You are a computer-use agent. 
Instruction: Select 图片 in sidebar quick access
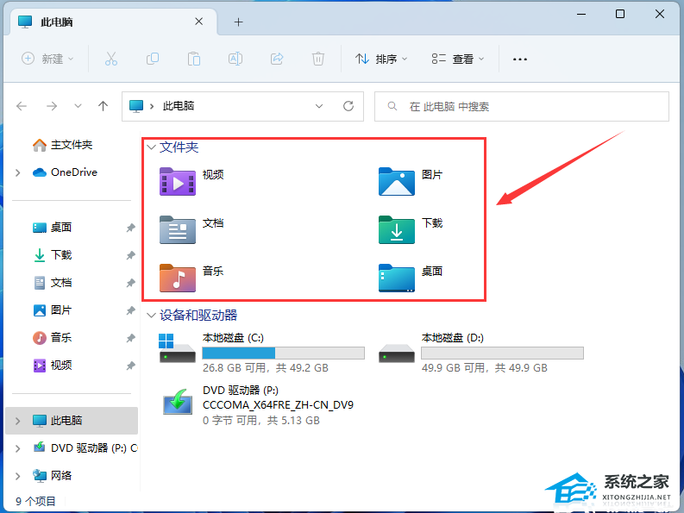(53, 310)
